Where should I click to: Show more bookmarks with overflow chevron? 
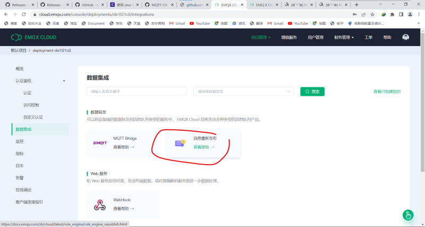click(419, 23)
